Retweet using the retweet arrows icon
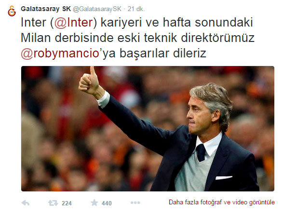 click(53, 203)
